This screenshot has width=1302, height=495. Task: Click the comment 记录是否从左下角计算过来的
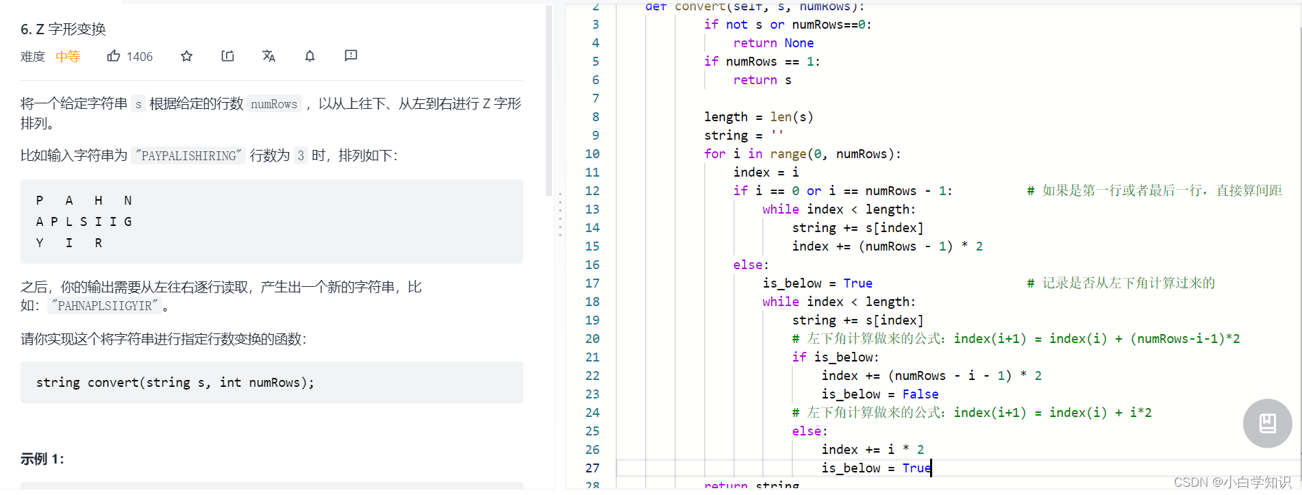coord(1121,283)
